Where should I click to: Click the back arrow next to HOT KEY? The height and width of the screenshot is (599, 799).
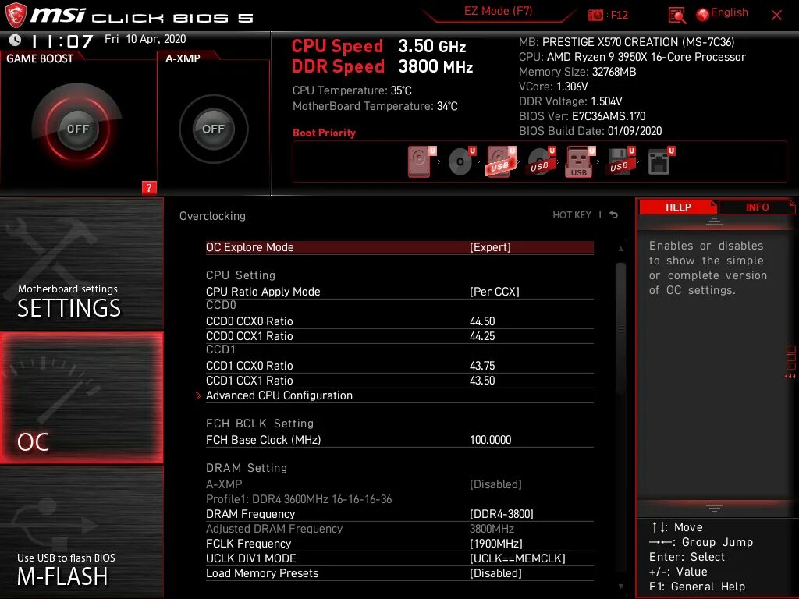(x=613, y=215)
